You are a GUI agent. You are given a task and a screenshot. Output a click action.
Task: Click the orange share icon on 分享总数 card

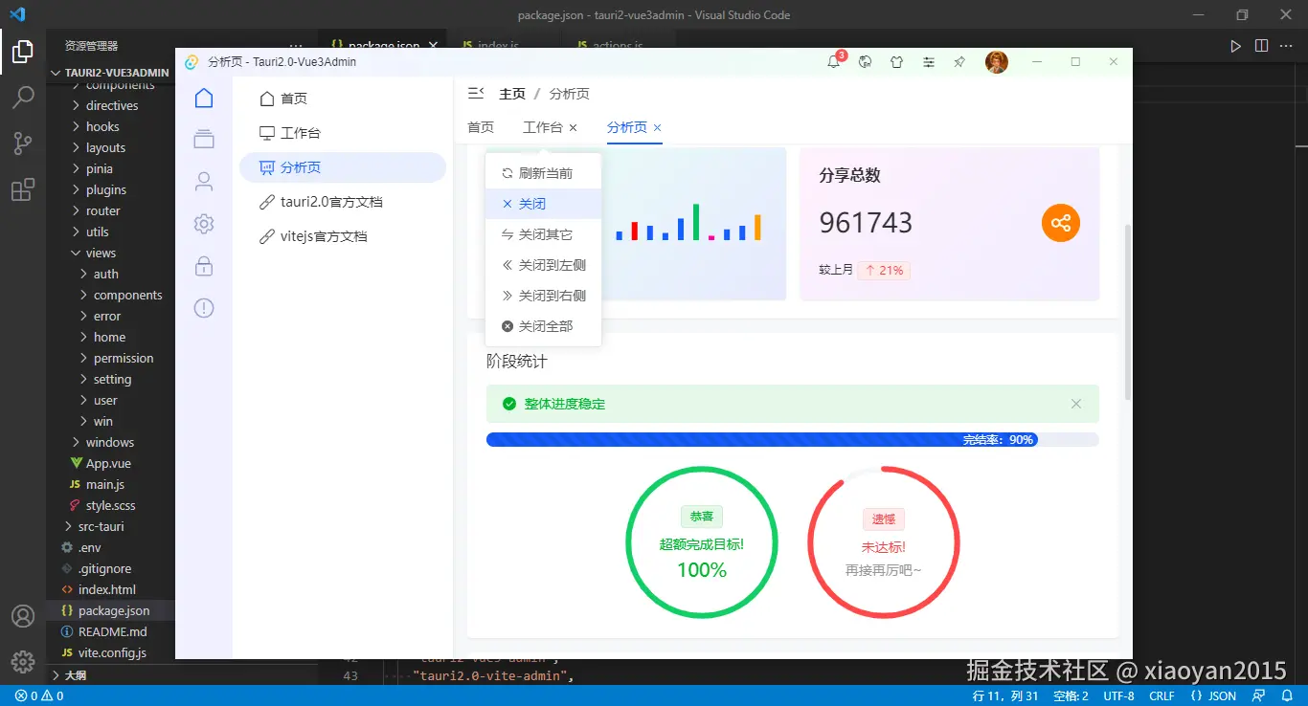coord(1060,222)
